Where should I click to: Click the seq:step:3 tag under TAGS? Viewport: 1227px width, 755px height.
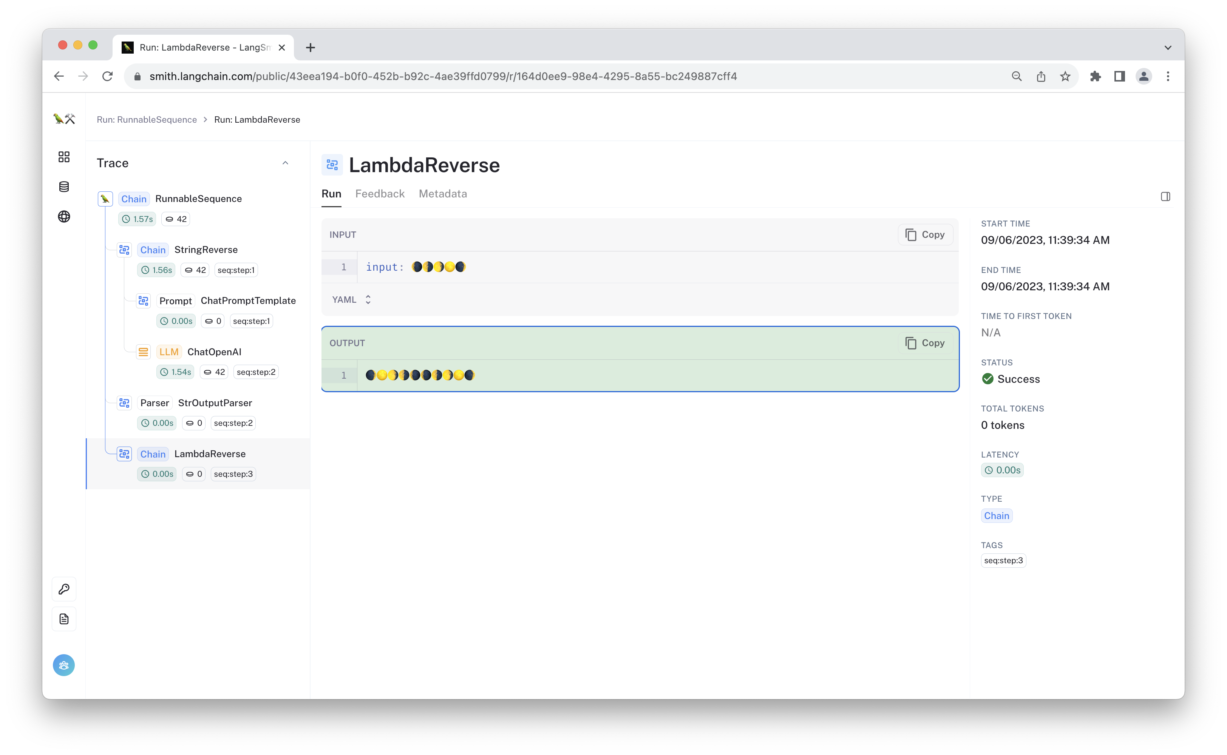point(1003,560)
